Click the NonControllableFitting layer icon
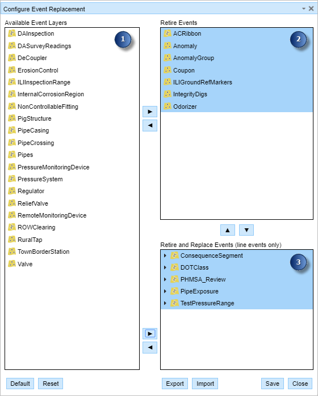 (12, 106)
